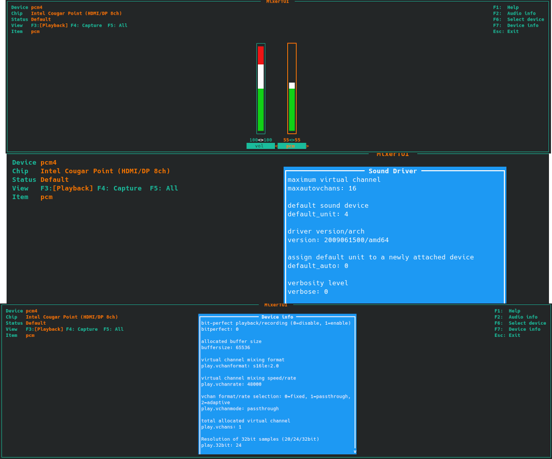Viewport: 552px width, 459px height.
Task: Click the play.vchanmode: passthrough entry
Action: pos(240,409)
